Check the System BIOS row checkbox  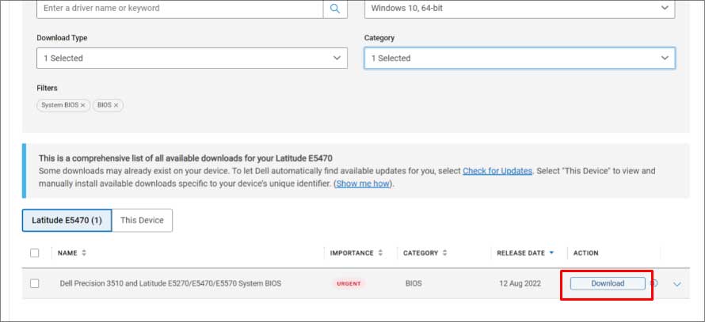[34, 283]
